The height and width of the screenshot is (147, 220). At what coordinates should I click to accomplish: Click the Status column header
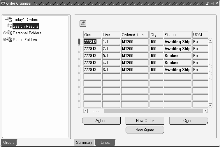pos(178,35)
